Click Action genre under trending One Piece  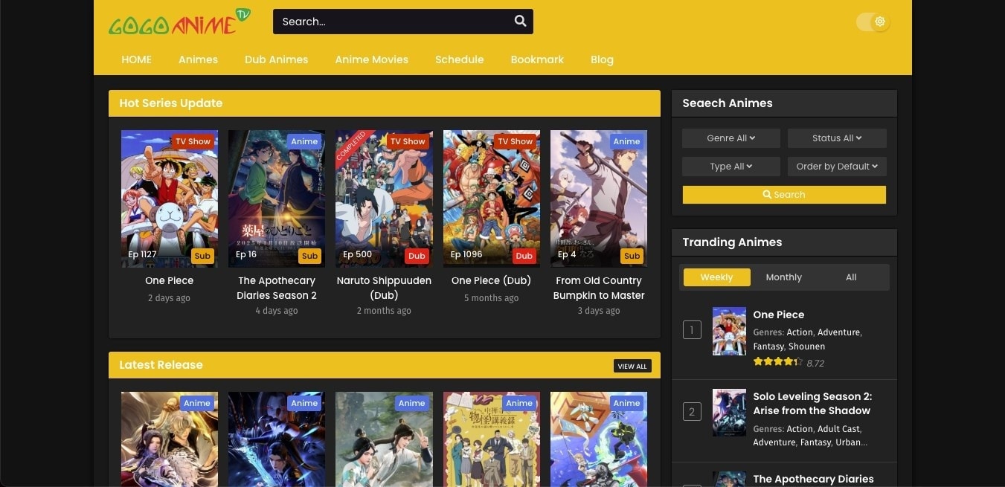coord(800,332)
